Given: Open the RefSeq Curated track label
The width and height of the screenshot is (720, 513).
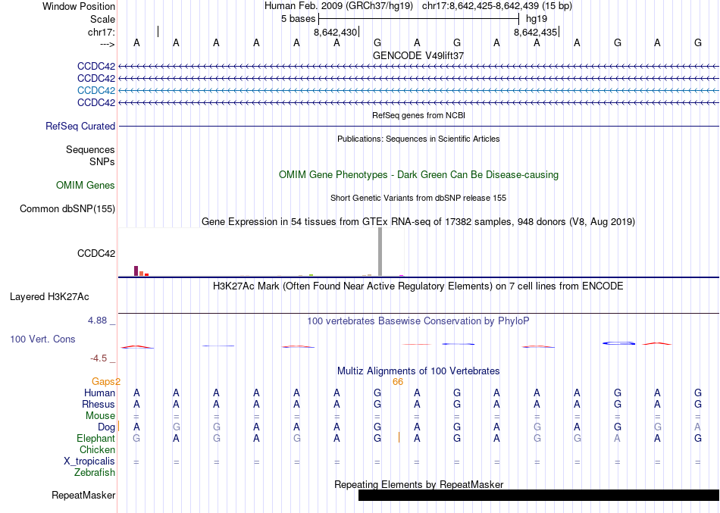Looking at the screenshot, I should [x=80, y=127].
